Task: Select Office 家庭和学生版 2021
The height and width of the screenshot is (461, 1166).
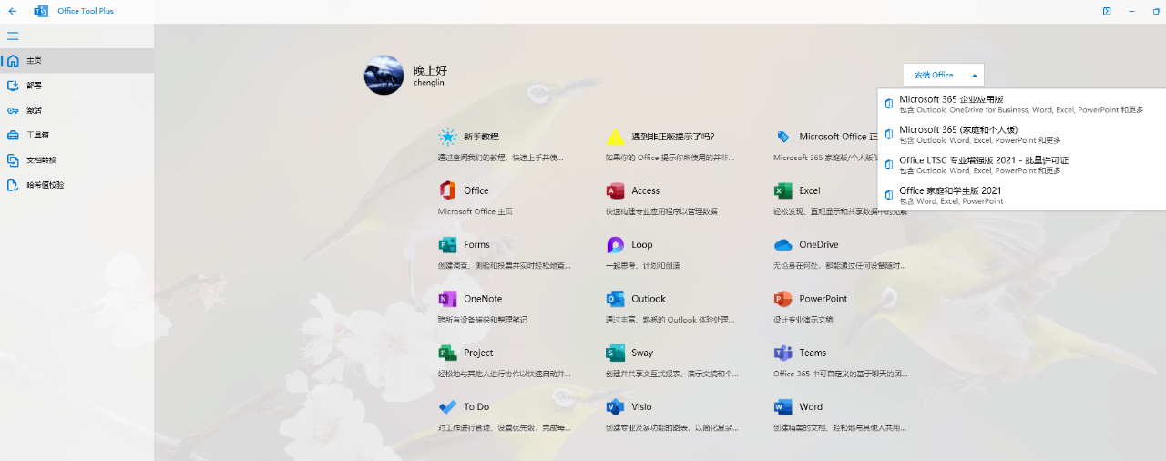Action: (x=1021, y=195)
